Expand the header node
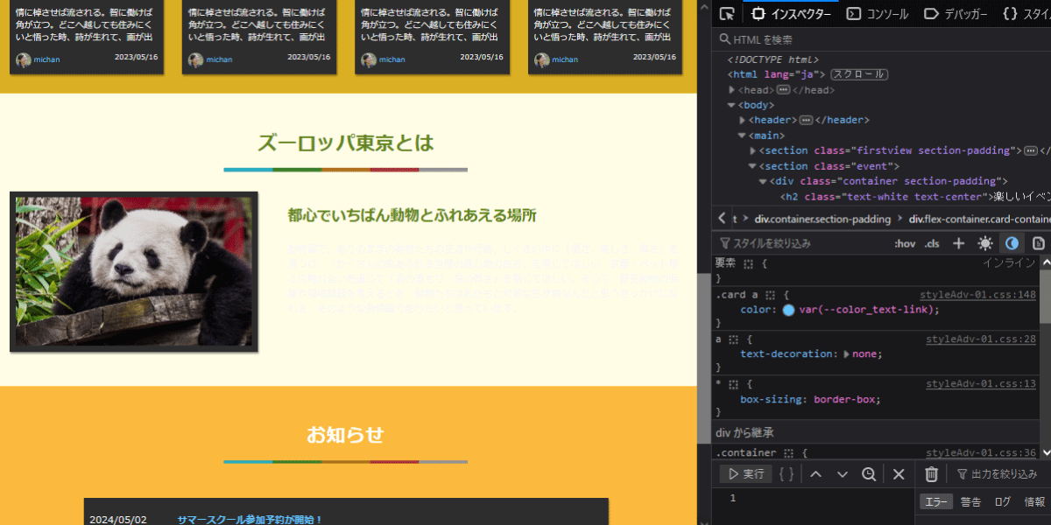Screen dimensions: 1051x525 click(743, 120)
